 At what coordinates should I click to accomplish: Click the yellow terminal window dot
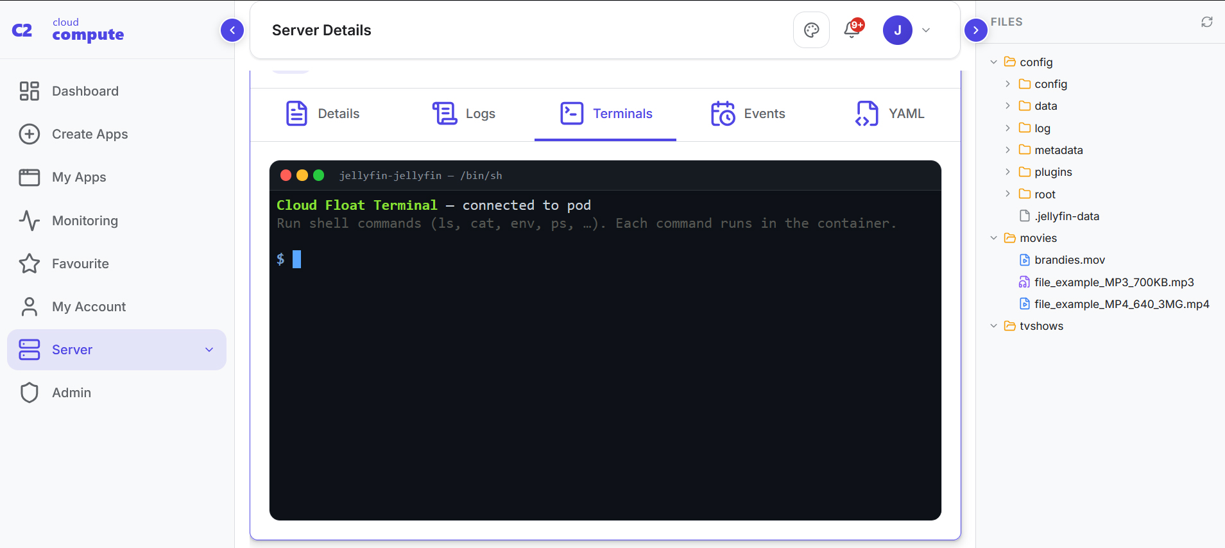click(302, 175)
